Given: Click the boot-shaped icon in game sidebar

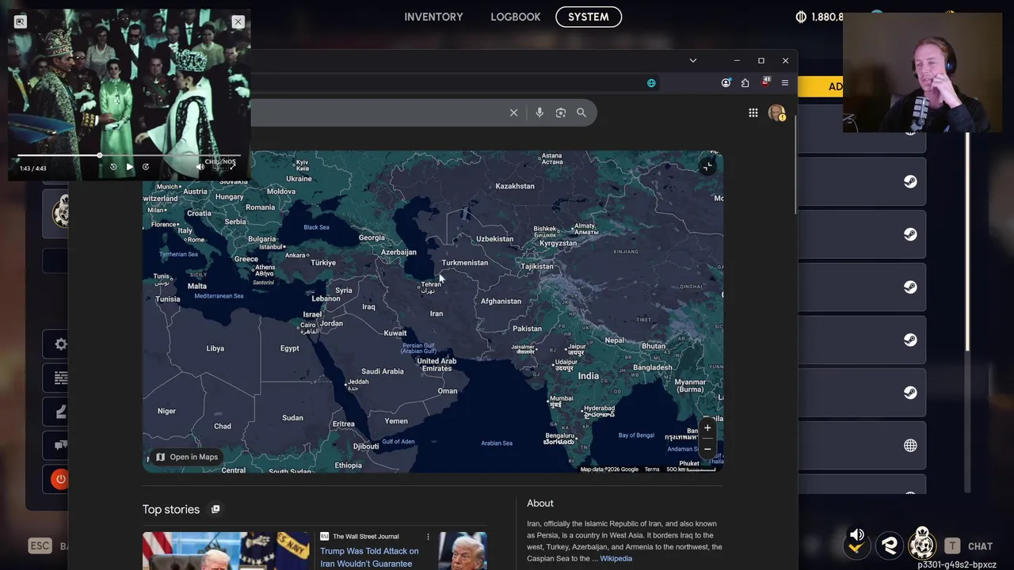Looking at the screenshot, I should (61, 412).
